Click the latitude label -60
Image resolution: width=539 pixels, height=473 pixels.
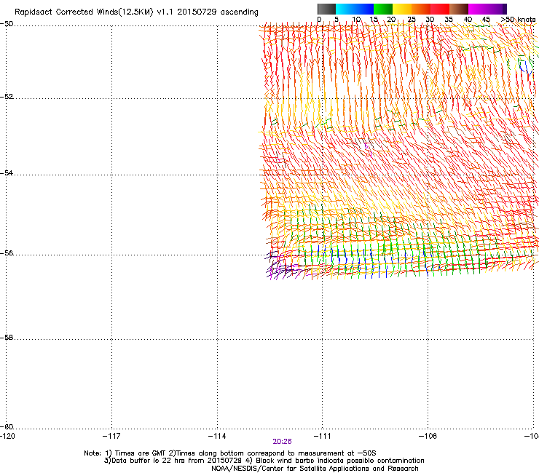pyautogui.click(x=7, y=426)
